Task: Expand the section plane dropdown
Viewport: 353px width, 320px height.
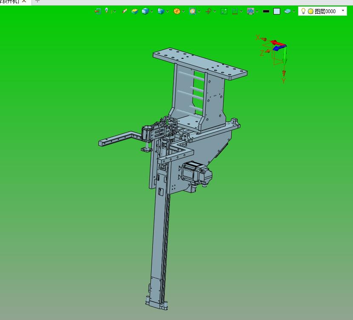Action: (x=241, y=11)
